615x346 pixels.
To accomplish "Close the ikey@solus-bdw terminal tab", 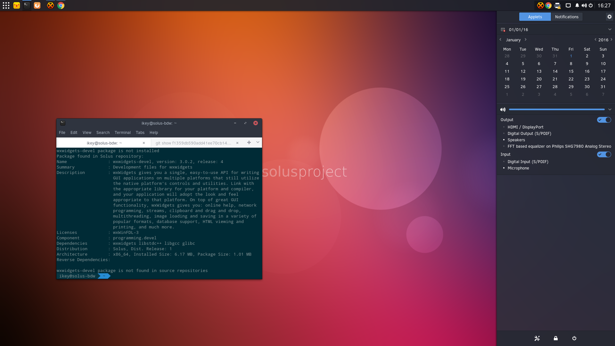I will coord(144,143).
